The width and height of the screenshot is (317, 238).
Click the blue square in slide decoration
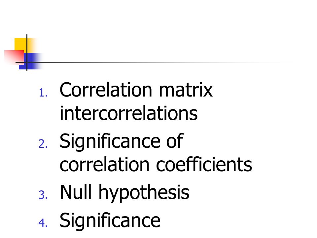[x=30, y=61]
